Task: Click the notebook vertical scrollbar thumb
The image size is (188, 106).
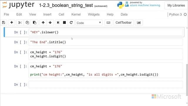Action: click(x=187, y=80)
